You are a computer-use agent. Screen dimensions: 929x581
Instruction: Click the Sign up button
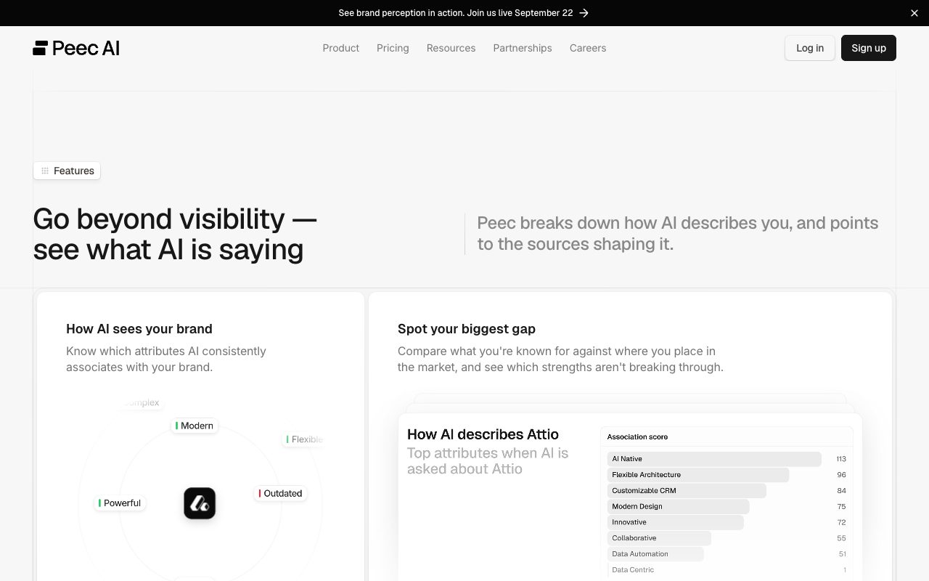(869, 48)
